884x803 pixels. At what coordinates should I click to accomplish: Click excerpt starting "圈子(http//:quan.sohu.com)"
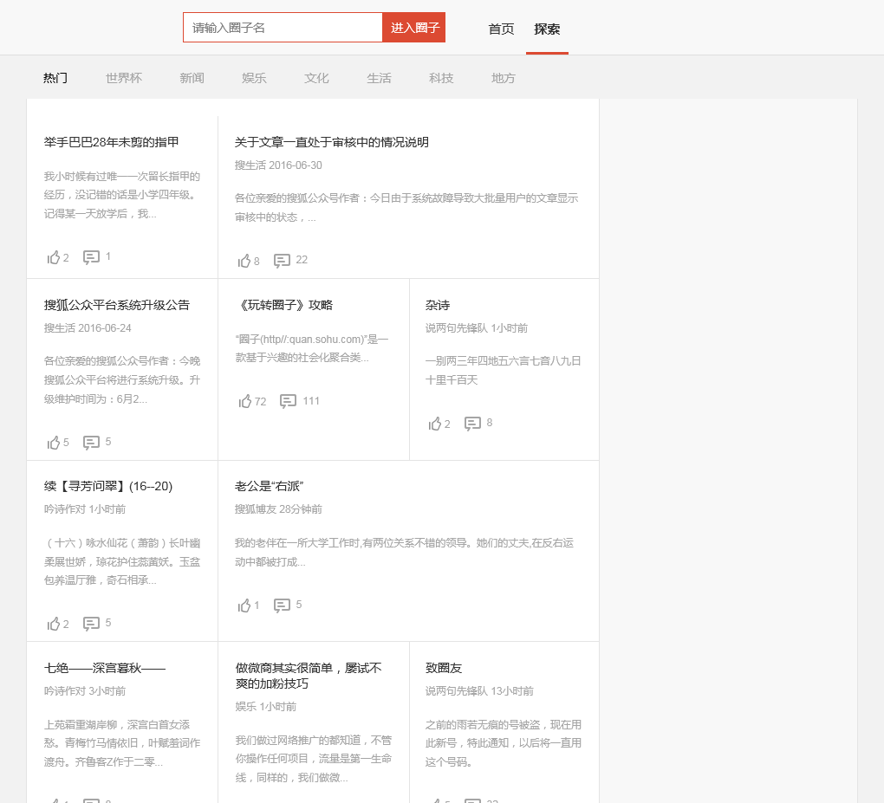(312, 348)
